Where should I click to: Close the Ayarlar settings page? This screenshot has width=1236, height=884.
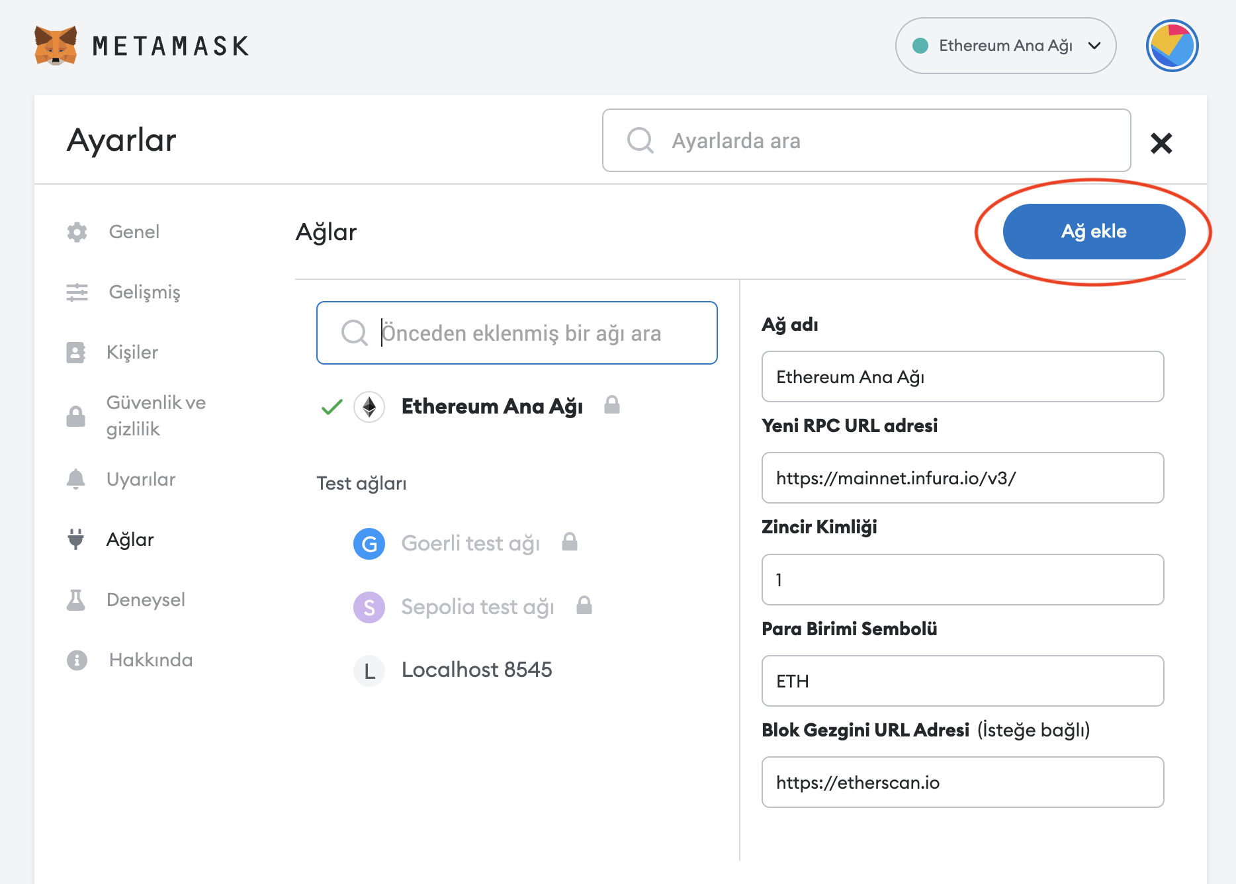1161,143
